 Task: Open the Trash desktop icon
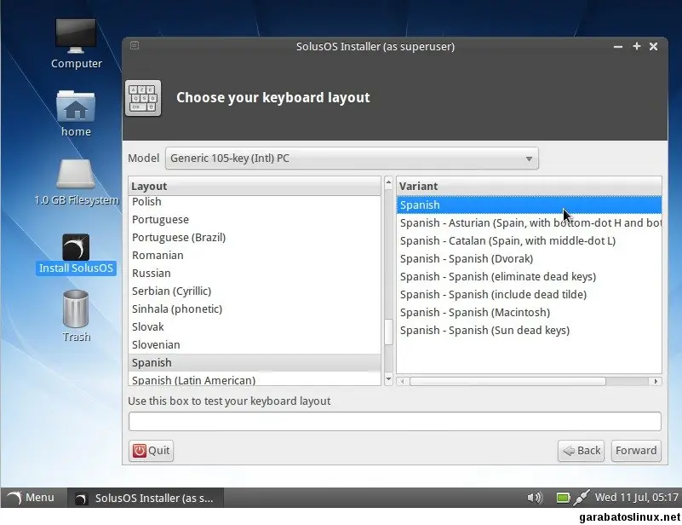[76, 316]
